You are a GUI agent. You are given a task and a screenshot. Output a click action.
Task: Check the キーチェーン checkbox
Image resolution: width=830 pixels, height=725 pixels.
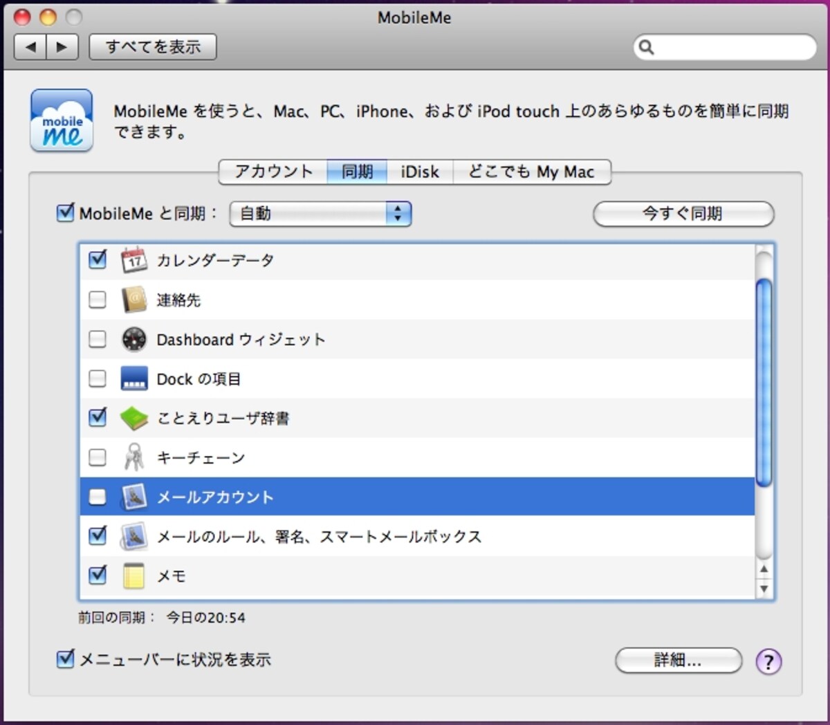pyautogui.click(x=98, y=457)
